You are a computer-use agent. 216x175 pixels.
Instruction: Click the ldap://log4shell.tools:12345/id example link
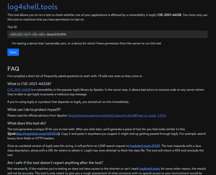37,134
